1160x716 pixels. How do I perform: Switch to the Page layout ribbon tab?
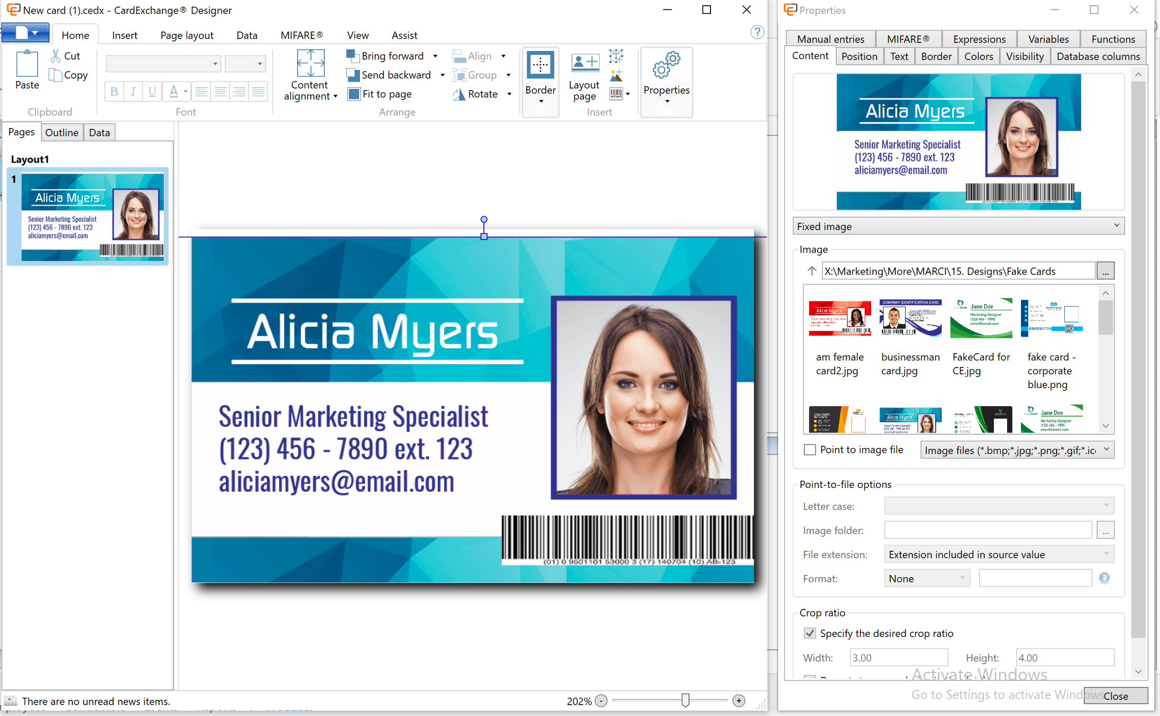pyautogui.click(x=187, y=35)
